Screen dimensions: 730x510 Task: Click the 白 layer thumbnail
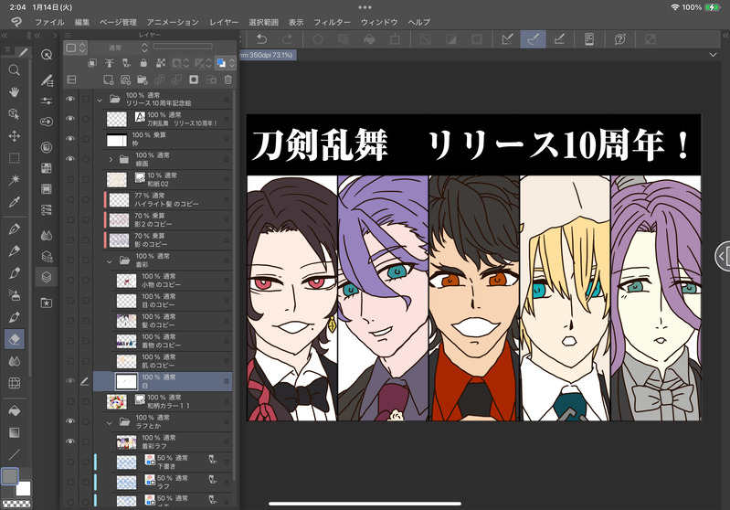click(x=126, y=381)
